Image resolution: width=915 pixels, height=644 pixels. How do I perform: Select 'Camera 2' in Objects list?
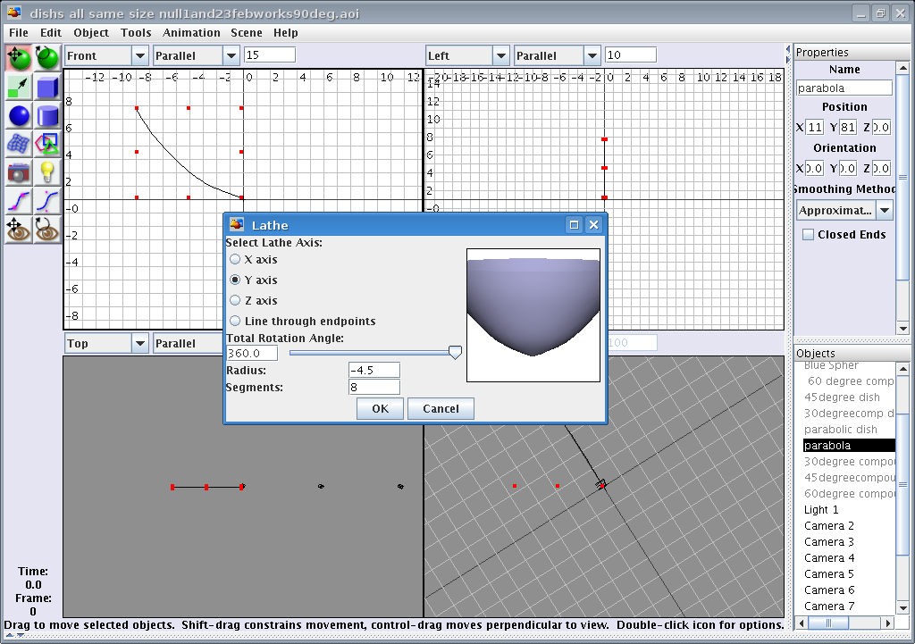coord(828,525)
